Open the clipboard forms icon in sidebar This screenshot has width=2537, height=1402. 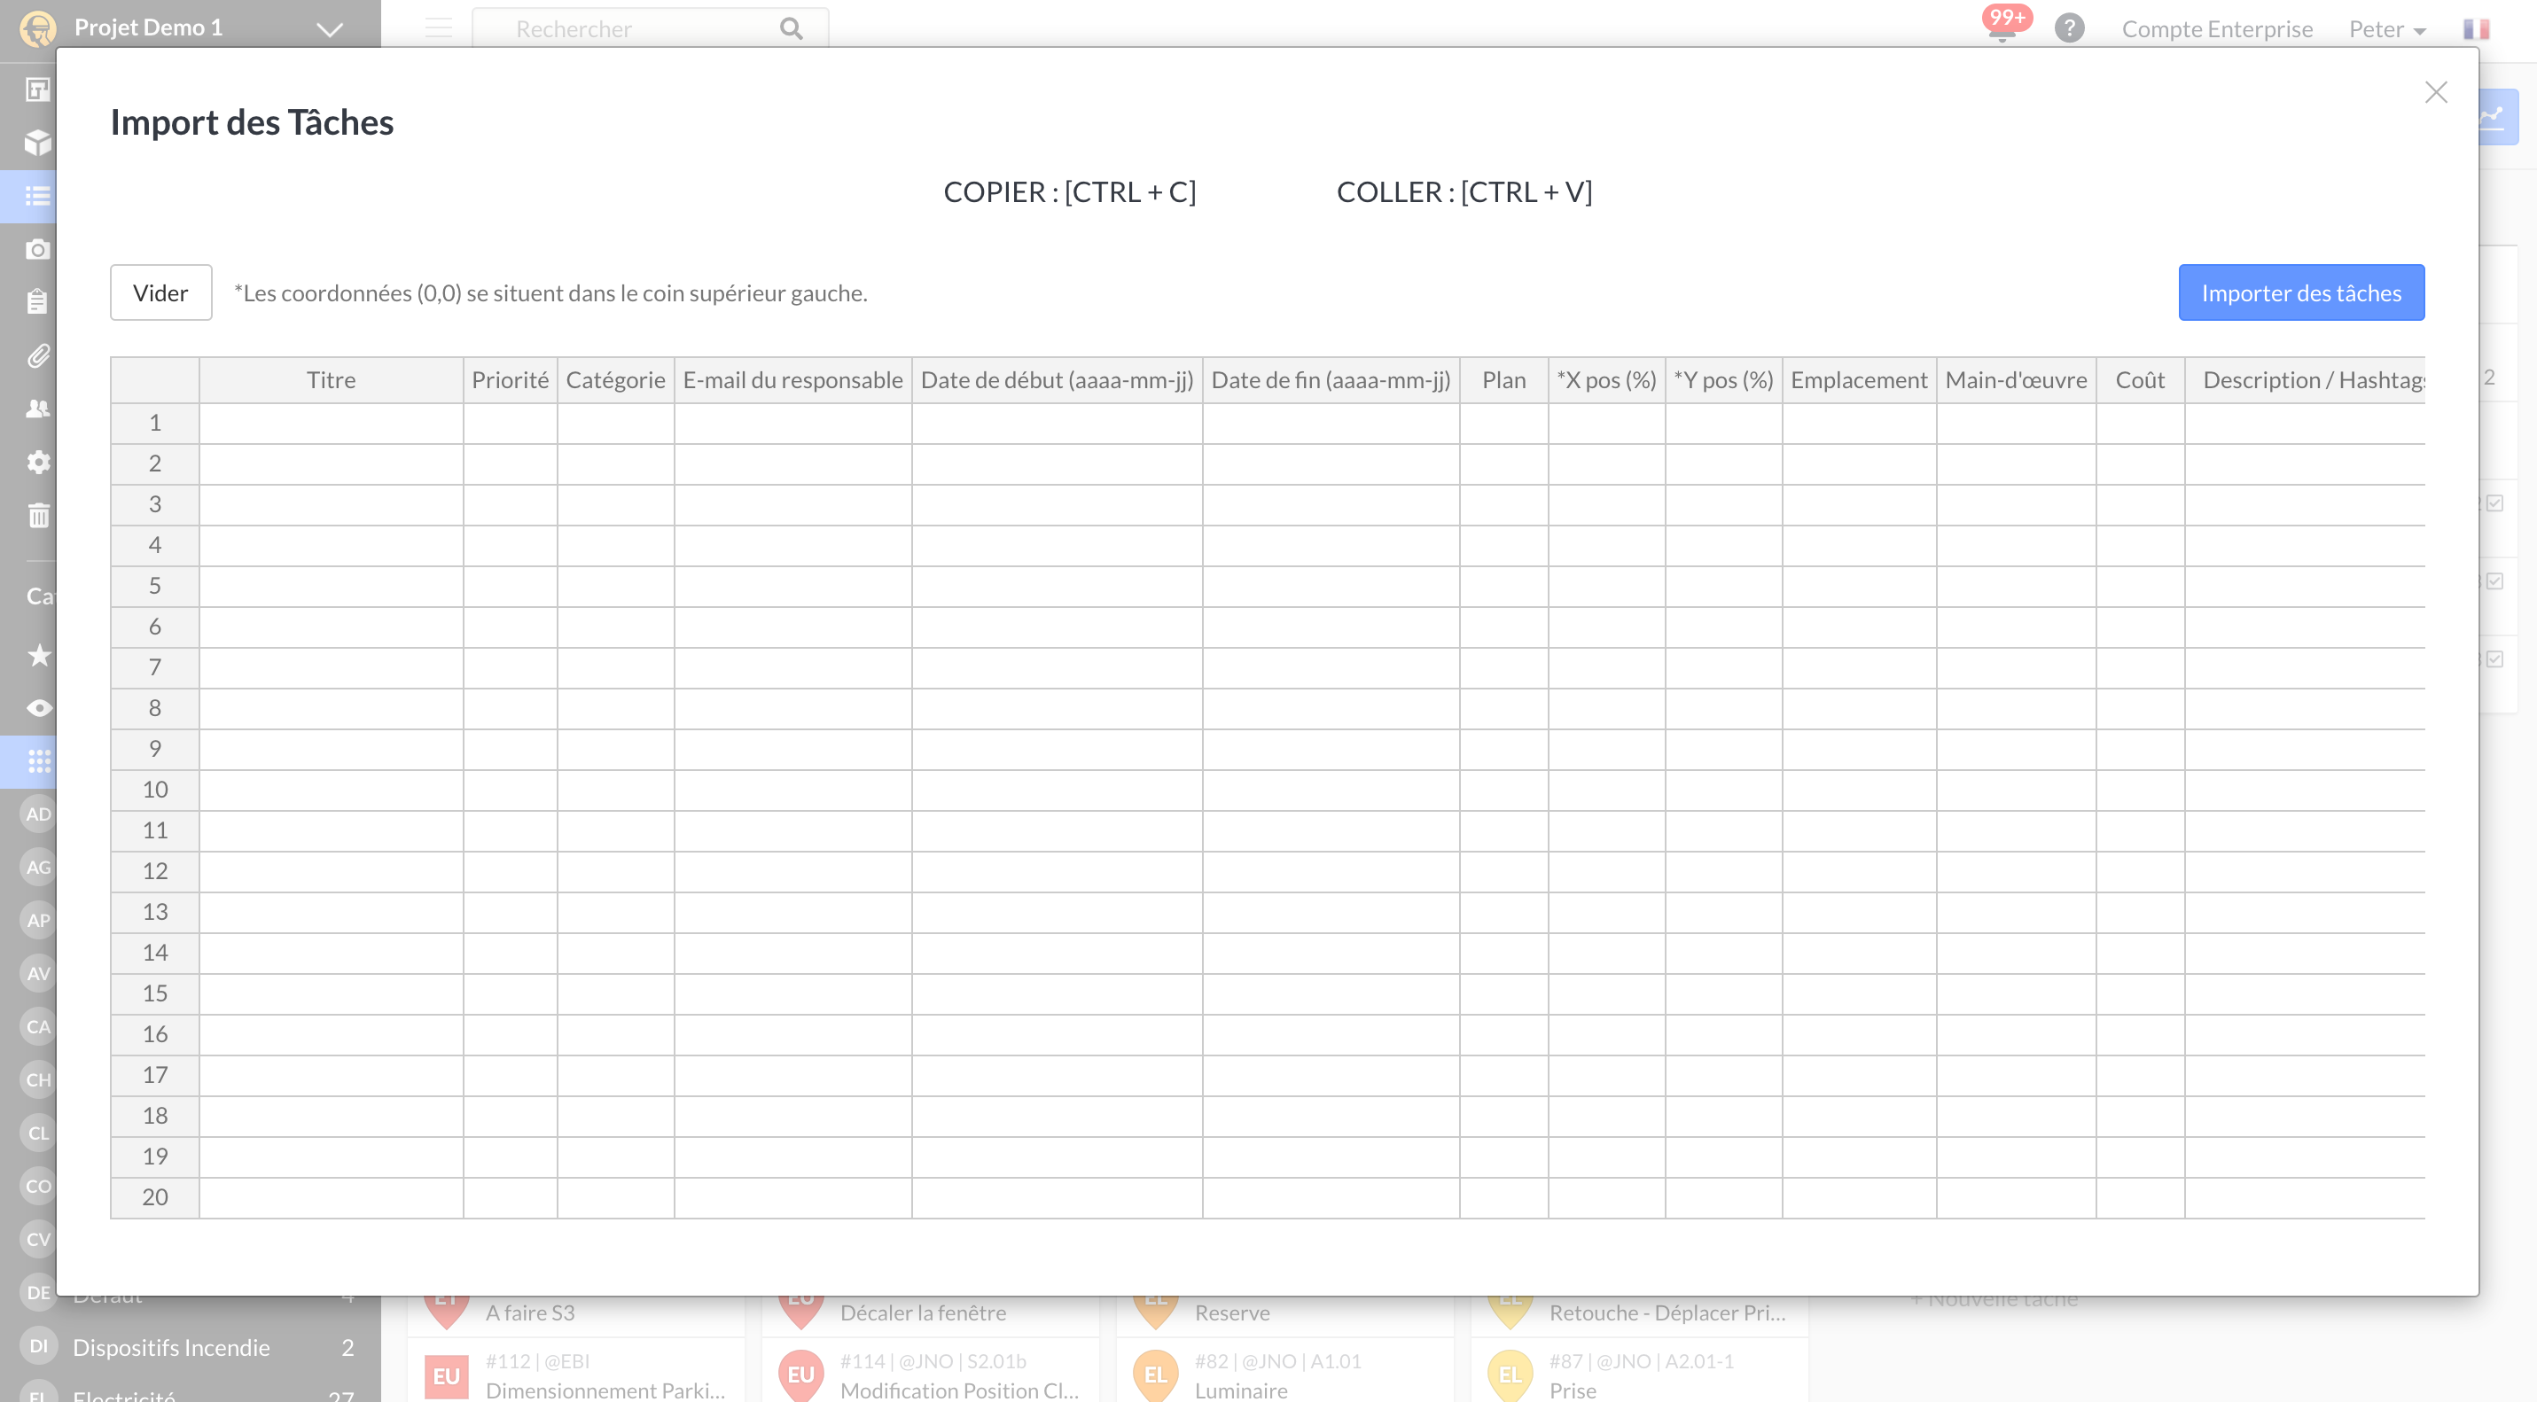click(37, 301)
